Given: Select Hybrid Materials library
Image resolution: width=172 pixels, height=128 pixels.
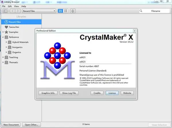Looking at the screenshot, I should (x=20, y=42).
